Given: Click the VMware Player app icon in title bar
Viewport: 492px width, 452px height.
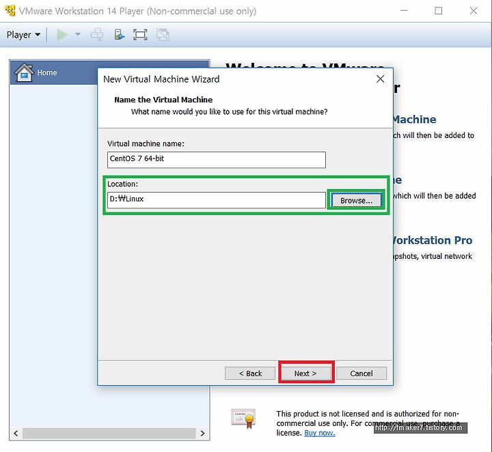Looking at the screenshot, I should (x=10, y=11).
